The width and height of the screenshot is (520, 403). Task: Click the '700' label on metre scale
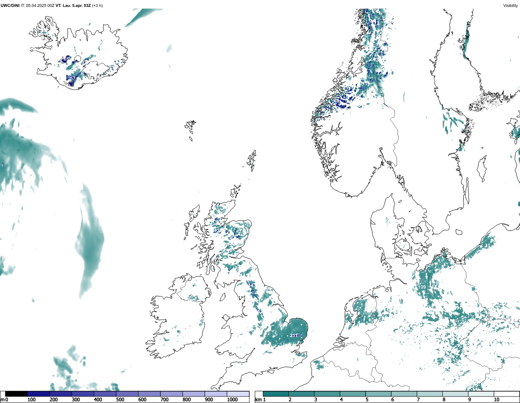point(164,400)
